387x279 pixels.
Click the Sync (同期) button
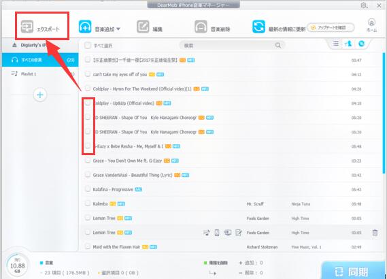[x=354, y=271]
